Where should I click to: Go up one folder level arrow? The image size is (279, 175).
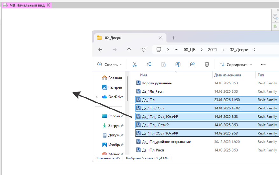click(129, 50)
